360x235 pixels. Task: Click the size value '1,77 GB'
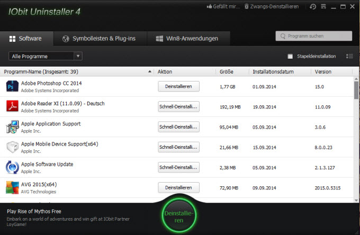point(227,87)
